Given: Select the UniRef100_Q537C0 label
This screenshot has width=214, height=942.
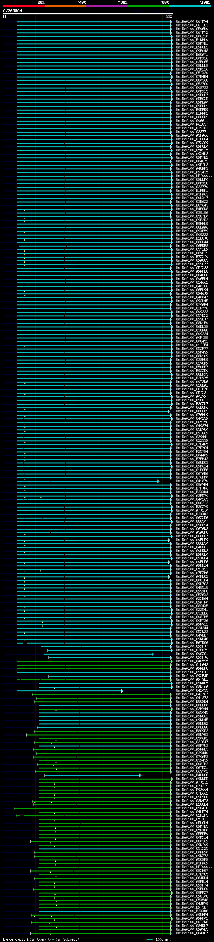Looking at the screenshot, I should pyautogui.click(x=192, y=84).
